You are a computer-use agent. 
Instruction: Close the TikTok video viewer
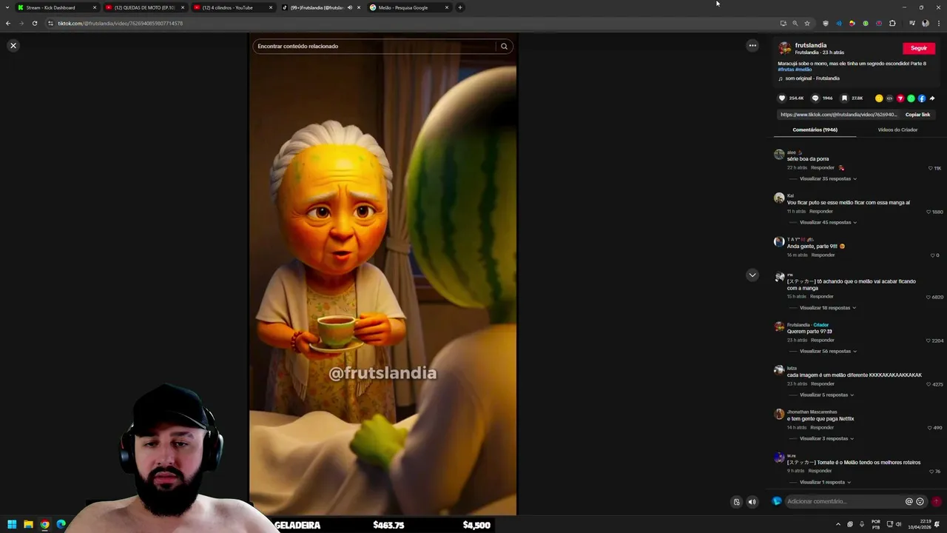(x=13, y=45)
